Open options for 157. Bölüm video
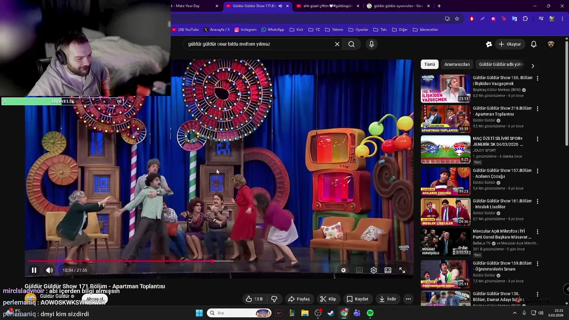 (x=537, y=171)
